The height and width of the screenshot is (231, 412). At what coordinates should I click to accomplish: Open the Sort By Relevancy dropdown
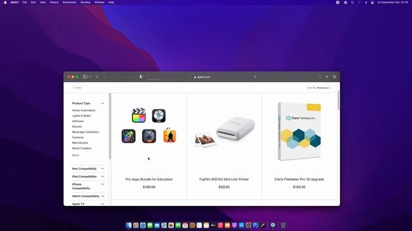(x=319, y=88)
